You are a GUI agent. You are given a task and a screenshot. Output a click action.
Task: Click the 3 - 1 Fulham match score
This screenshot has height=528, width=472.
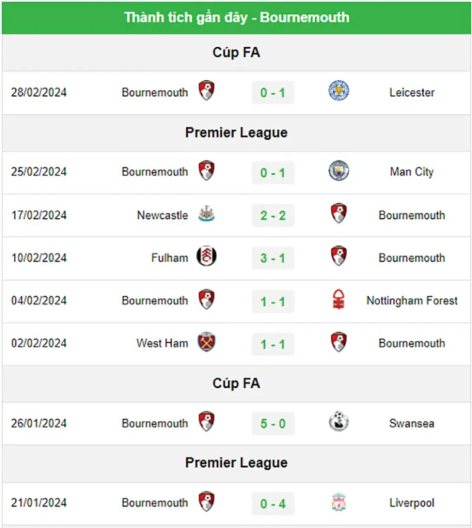point(273,258)
